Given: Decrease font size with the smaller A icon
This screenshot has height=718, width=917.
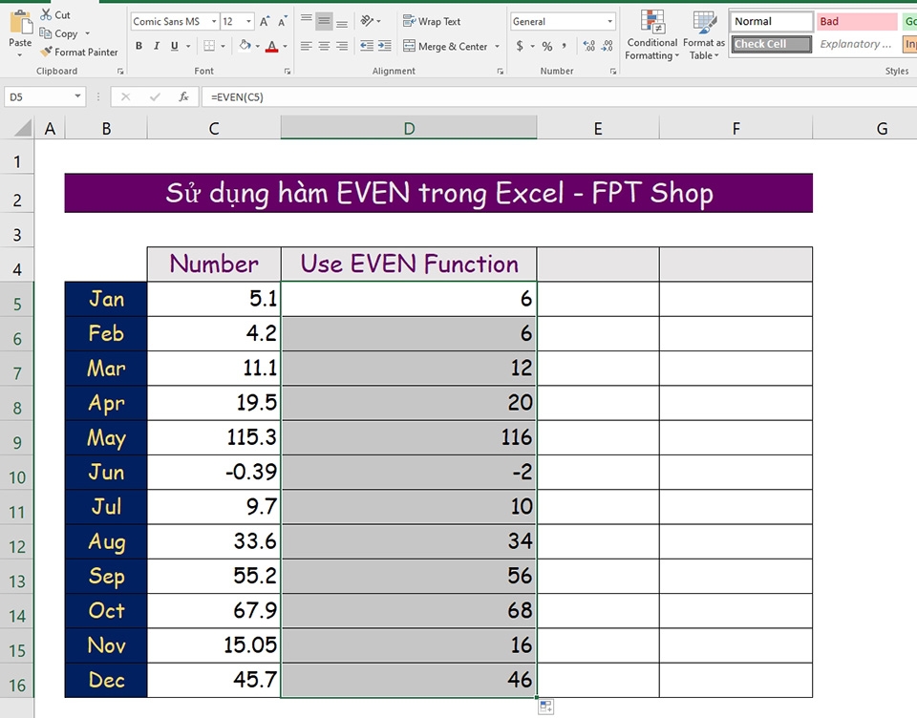Looking at the screenshot, I should pos(283,22).
